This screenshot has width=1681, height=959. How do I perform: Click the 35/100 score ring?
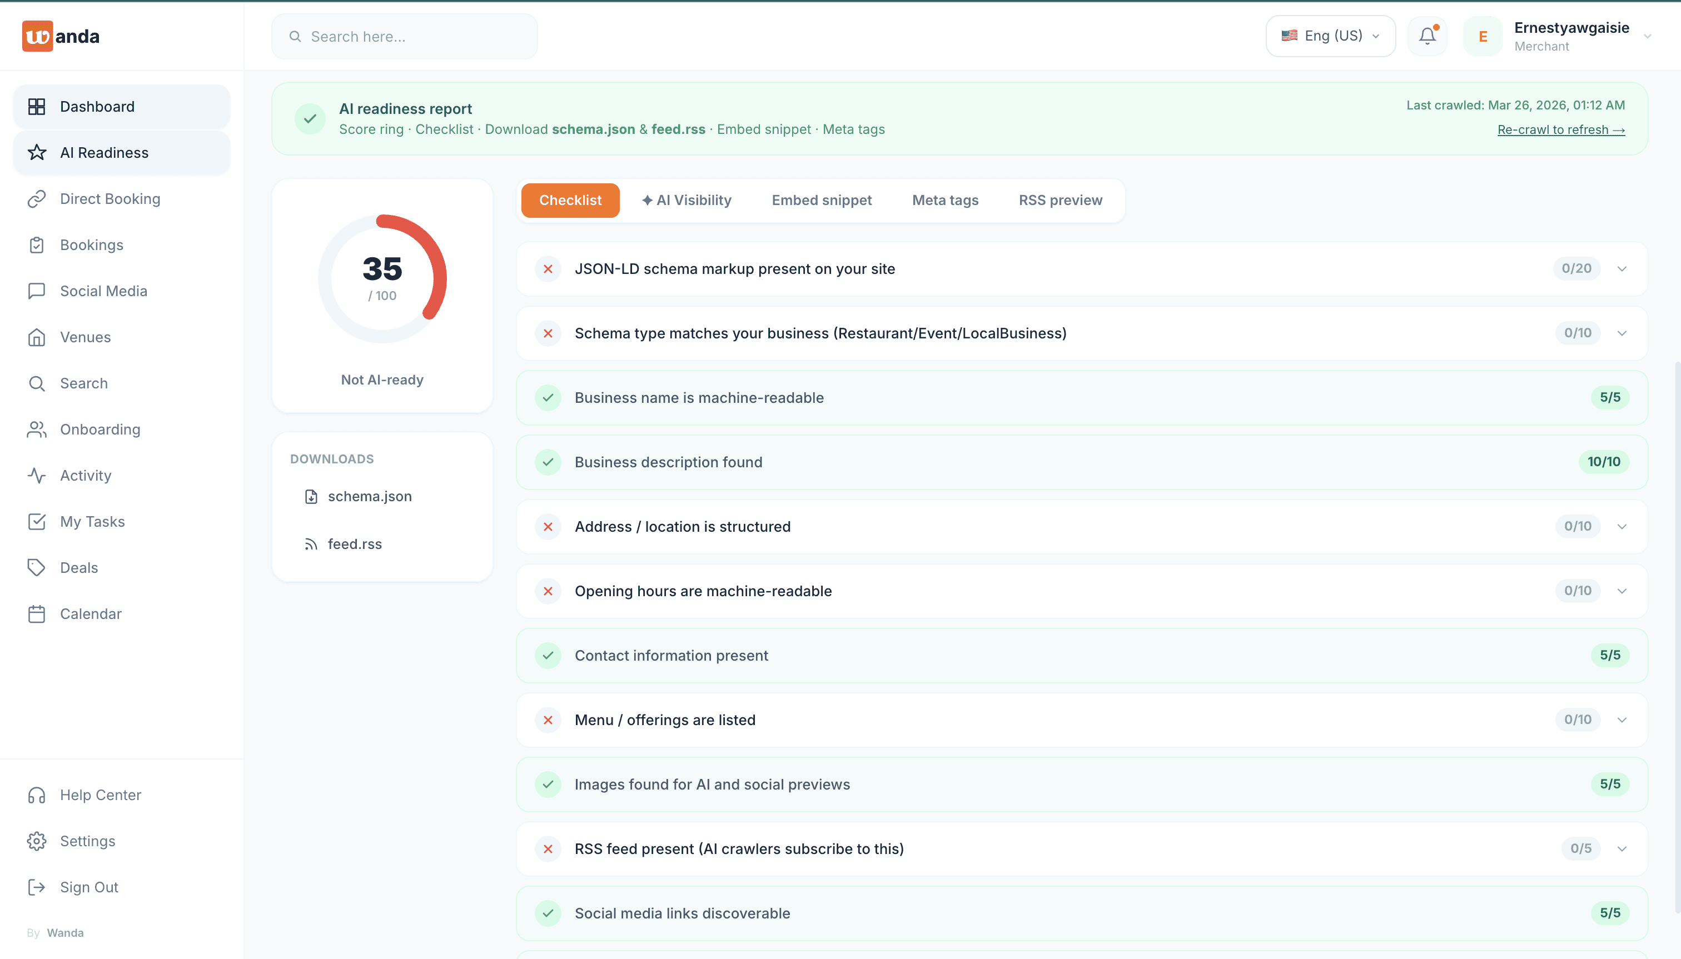[382, 278]
